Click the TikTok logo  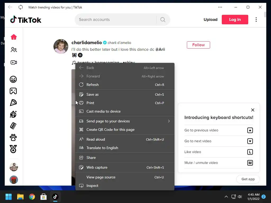click(26, 20)
